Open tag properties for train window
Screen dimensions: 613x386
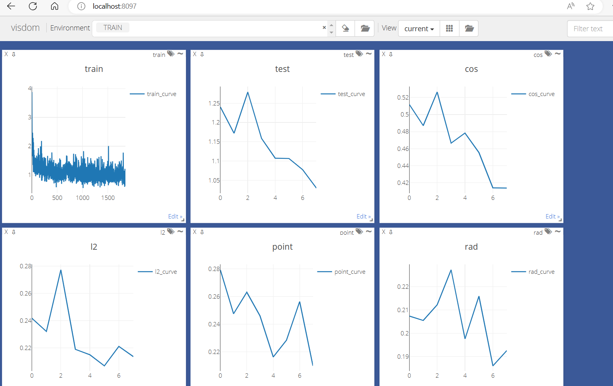[x=171, y=54]
